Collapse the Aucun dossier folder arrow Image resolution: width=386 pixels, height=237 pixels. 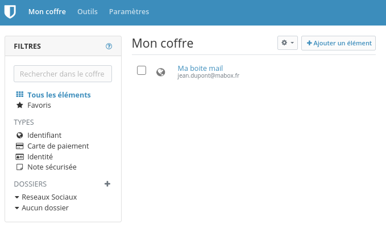pyautogui.click(x=16, y=208)
